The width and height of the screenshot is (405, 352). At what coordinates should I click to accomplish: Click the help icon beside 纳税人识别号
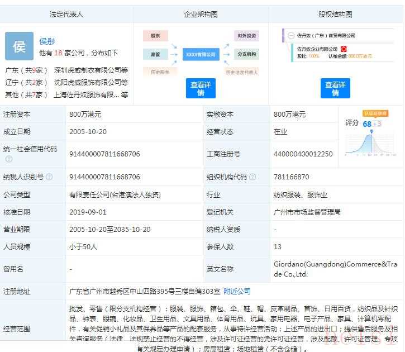click(x=49, y=177)
